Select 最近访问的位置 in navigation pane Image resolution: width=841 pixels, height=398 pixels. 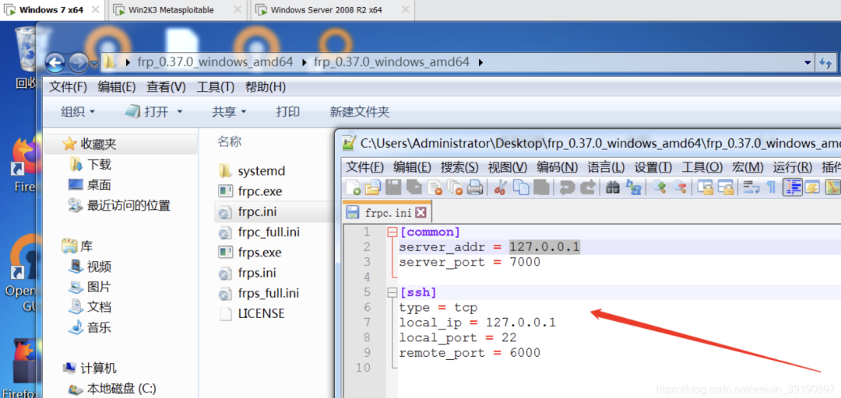[x=128, y=205]
